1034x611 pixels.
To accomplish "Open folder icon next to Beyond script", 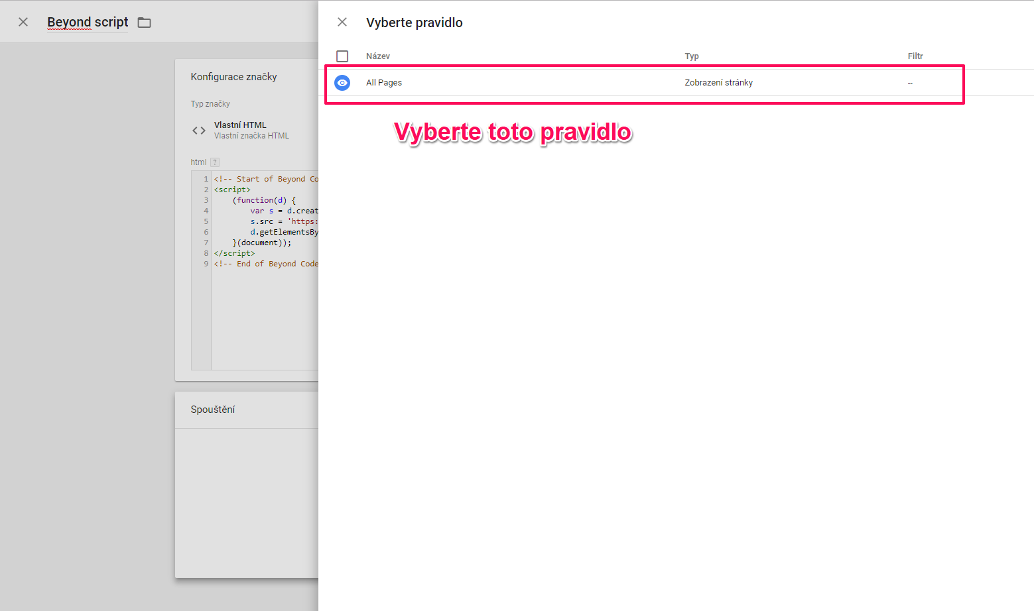I will tap(145, 23).
